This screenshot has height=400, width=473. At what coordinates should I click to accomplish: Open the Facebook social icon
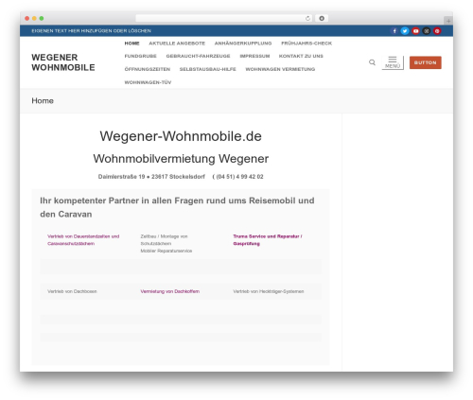click(394, 31)
